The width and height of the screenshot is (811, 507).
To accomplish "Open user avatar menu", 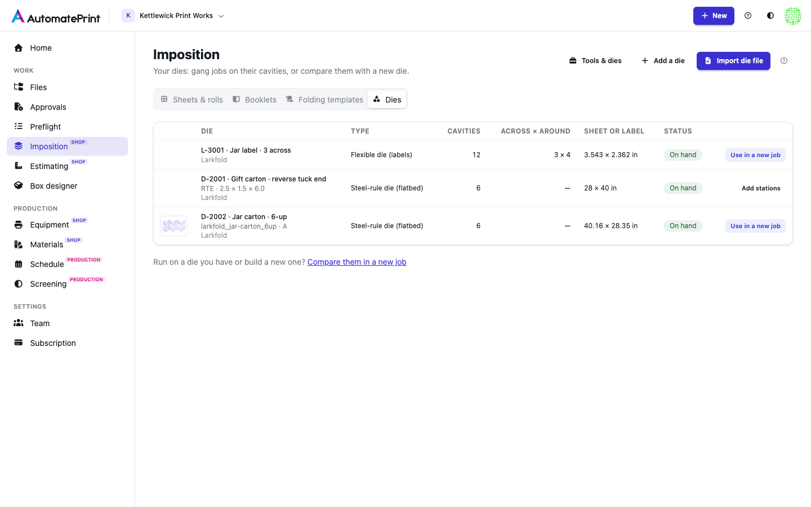I will pyautogui.click(x=793, y=16).
